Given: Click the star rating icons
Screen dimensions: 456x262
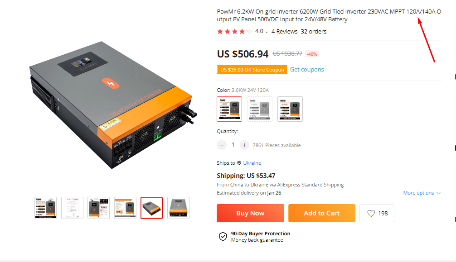Looking at the screenshot, I should point(234,31).
